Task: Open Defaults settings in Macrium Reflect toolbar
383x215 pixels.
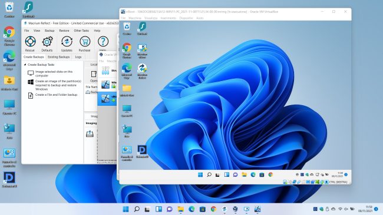Action: (47, 44)
